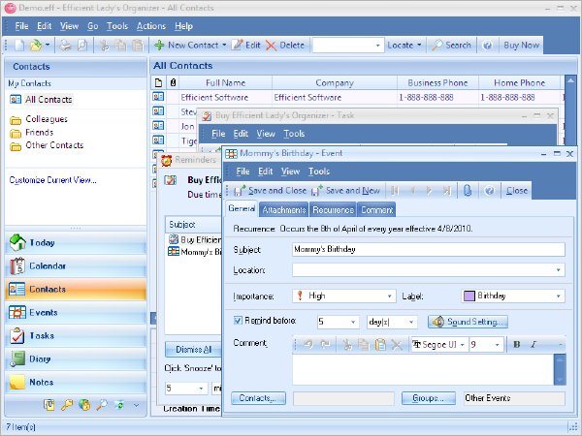
Task: Click the First record navigation arrow in Event window
Action: (x=395, y=191)
